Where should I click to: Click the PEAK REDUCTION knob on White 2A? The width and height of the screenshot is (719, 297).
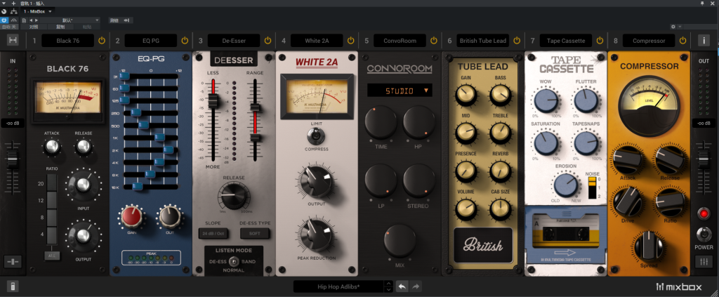point(316,236)
